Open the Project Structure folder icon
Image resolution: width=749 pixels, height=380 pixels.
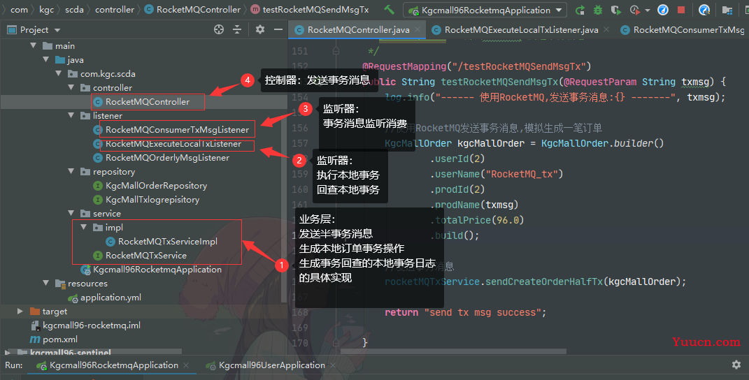[x=727, y=10]
